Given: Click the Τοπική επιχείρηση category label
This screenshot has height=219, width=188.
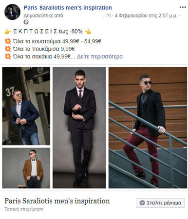Looking at the screenshot, I should point(24,209).
